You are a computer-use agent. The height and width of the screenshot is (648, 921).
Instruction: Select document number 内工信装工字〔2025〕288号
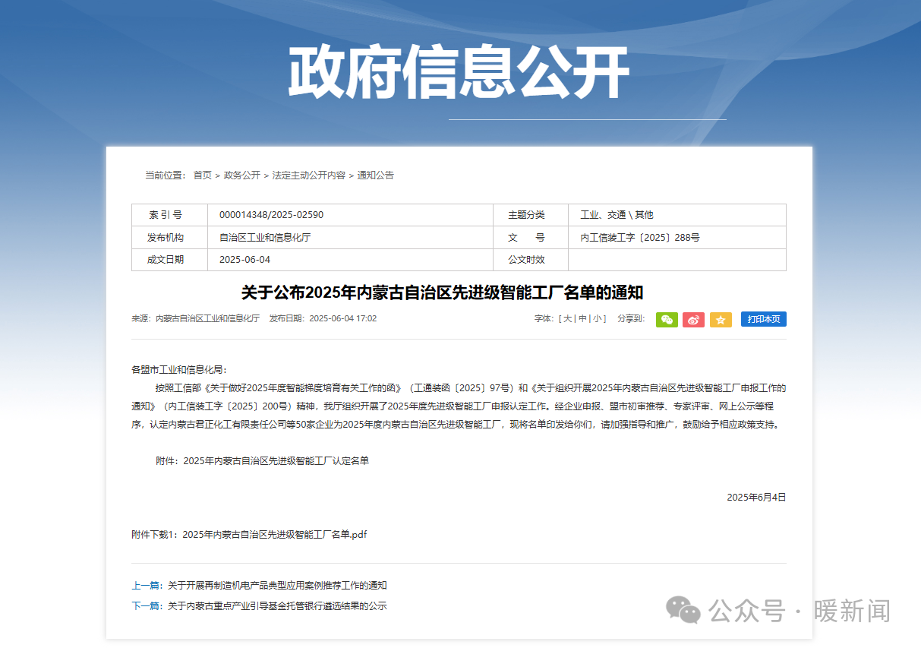tap(640, 238)
